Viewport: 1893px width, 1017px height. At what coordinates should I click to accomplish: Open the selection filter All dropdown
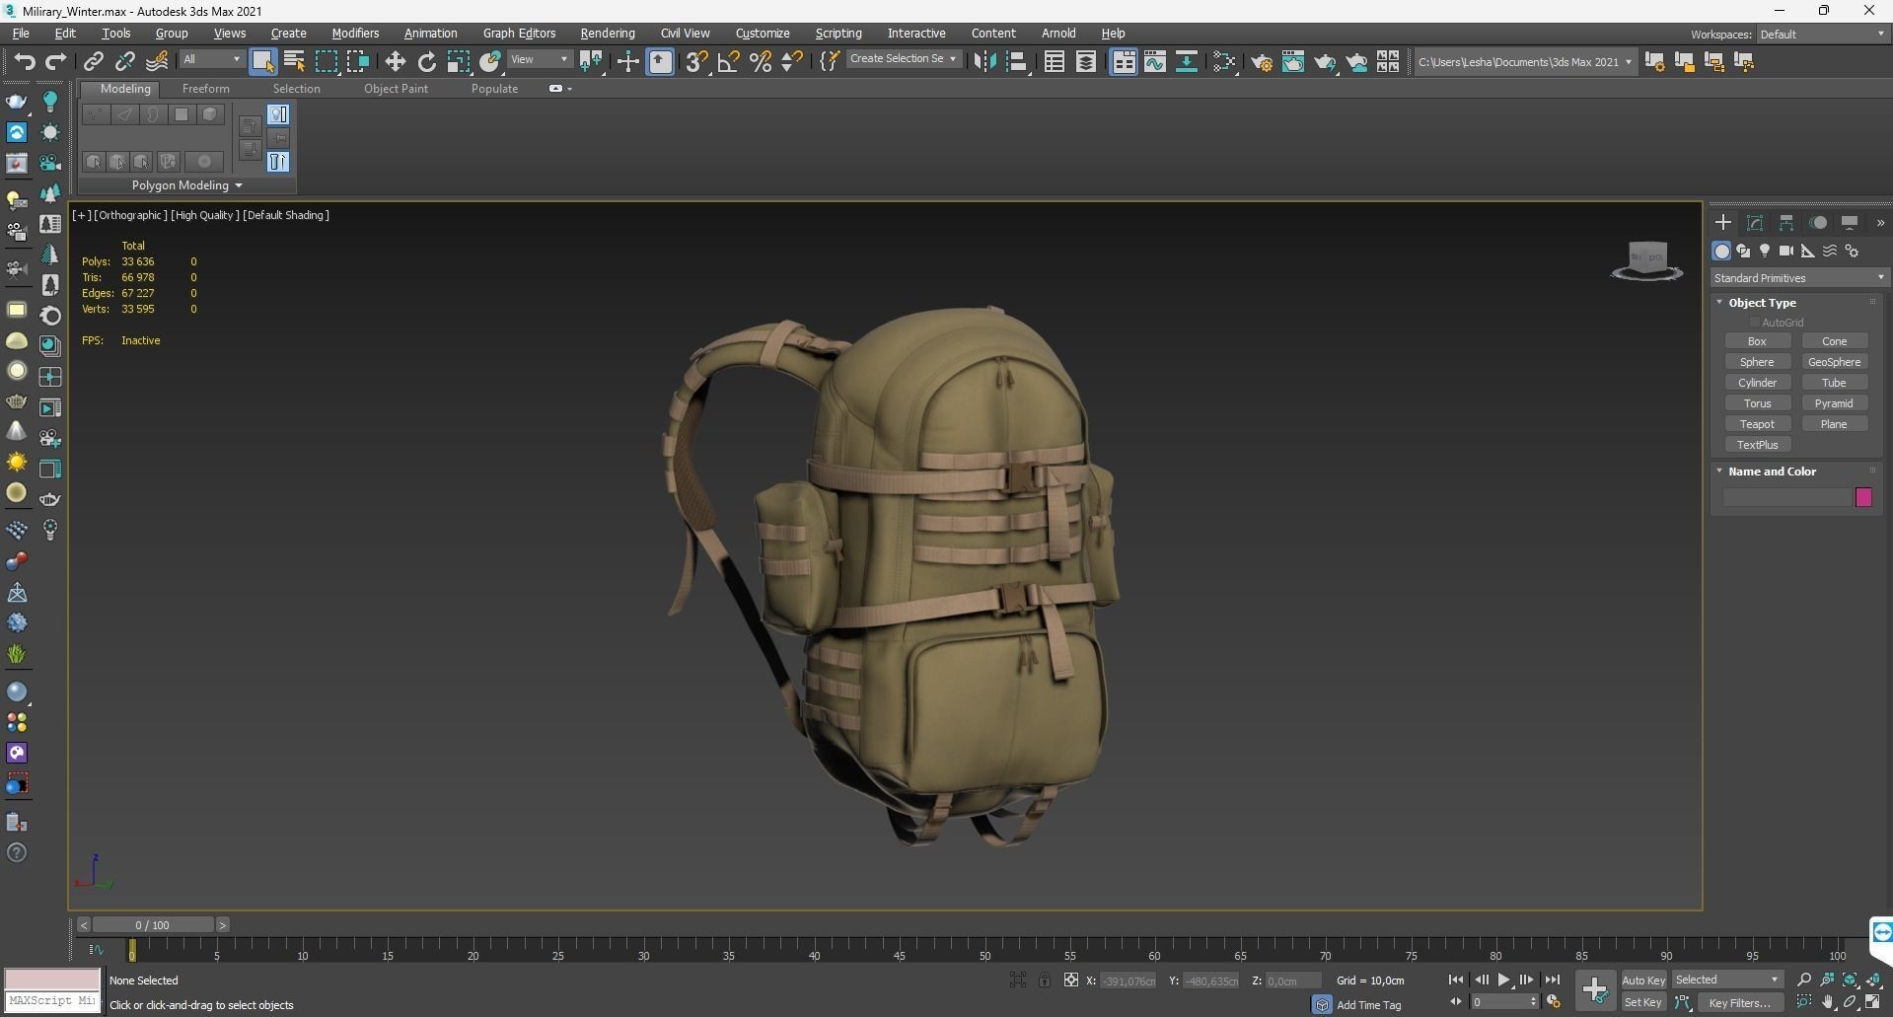coord(211,60)
